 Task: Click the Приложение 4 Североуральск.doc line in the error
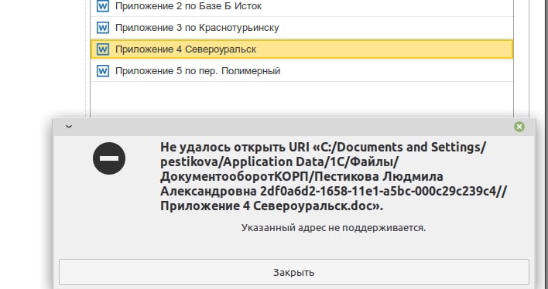click(x=272, y=206)
